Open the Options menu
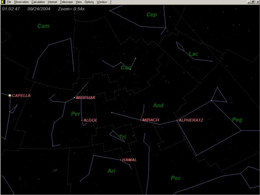Image resolution: width=260 pixels, height=195 pixels. point(89,2)
